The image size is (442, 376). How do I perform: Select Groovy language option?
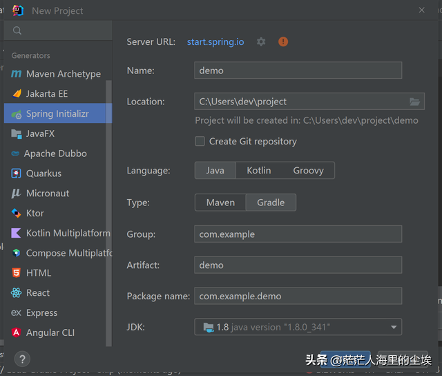[x=309, y=170]
